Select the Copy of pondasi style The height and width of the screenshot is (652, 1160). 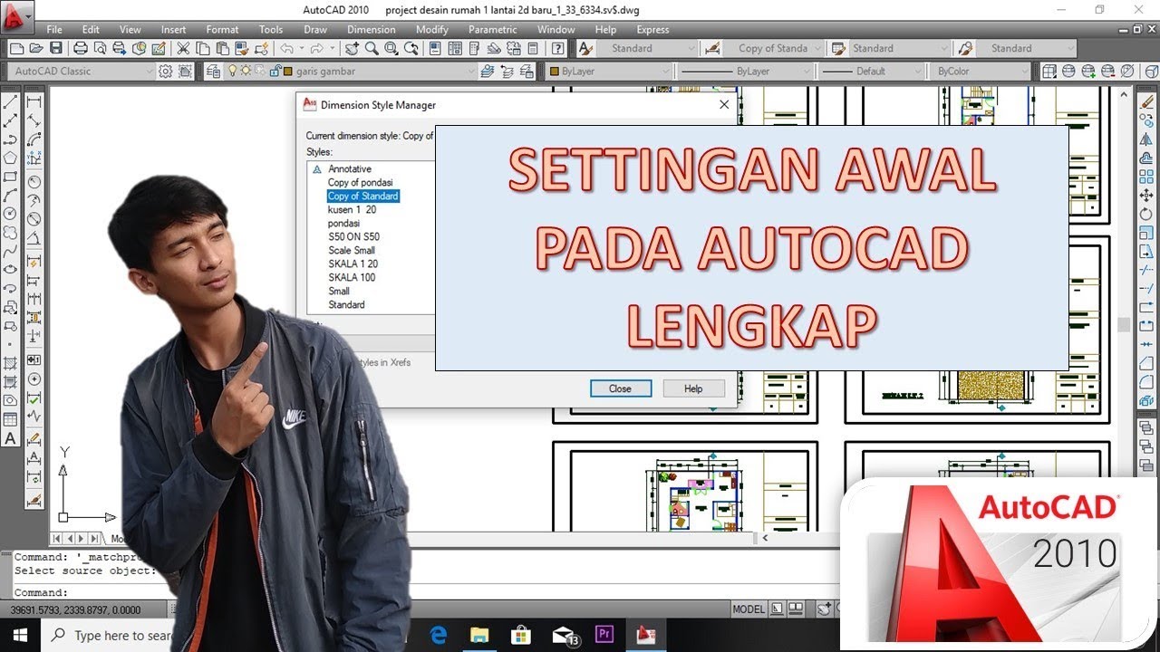361,182
